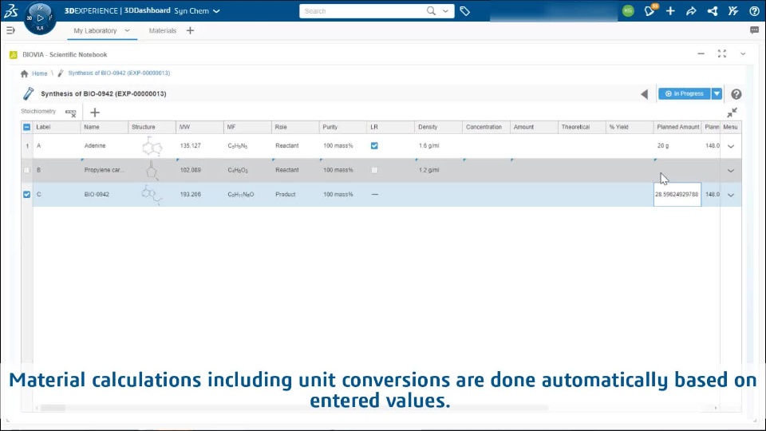Edit the BIO-0942 planned amount field
The width and height of the screenshot is (766, 431).
click(677, 195)
